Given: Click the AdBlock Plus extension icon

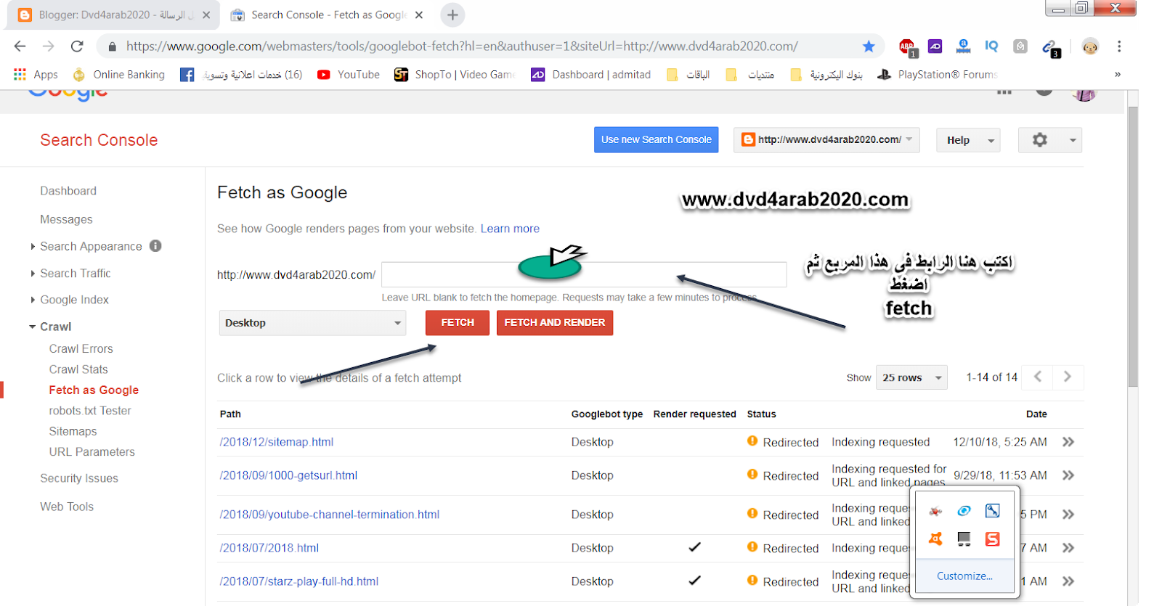Looking at the screenshot, I should point(907,46).
